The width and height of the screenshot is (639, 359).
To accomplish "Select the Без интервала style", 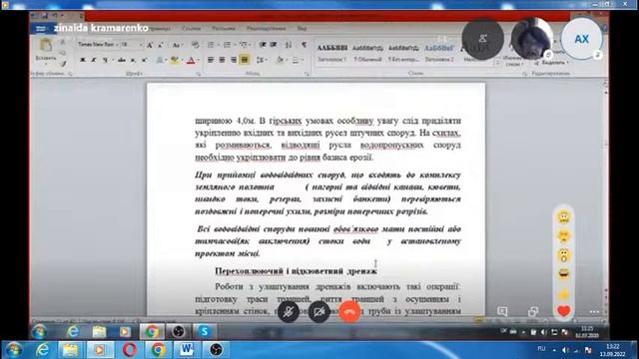I will [403, 53].
